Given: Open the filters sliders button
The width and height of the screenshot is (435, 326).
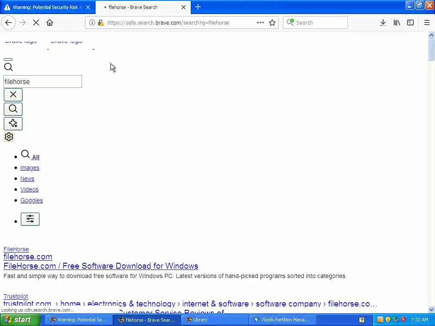Looking at the screenshot, I should pos(30,219).
